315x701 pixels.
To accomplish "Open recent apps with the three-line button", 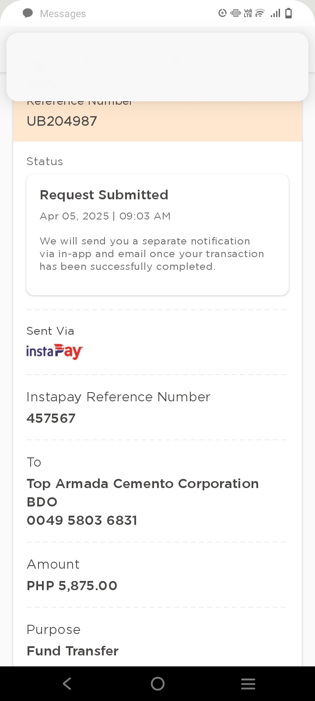I will click(x=248, y=683).
